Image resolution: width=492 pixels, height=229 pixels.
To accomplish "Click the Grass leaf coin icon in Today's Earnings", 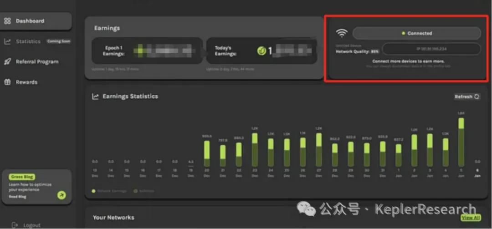I will pyautogui.click(x=261, y=51).
